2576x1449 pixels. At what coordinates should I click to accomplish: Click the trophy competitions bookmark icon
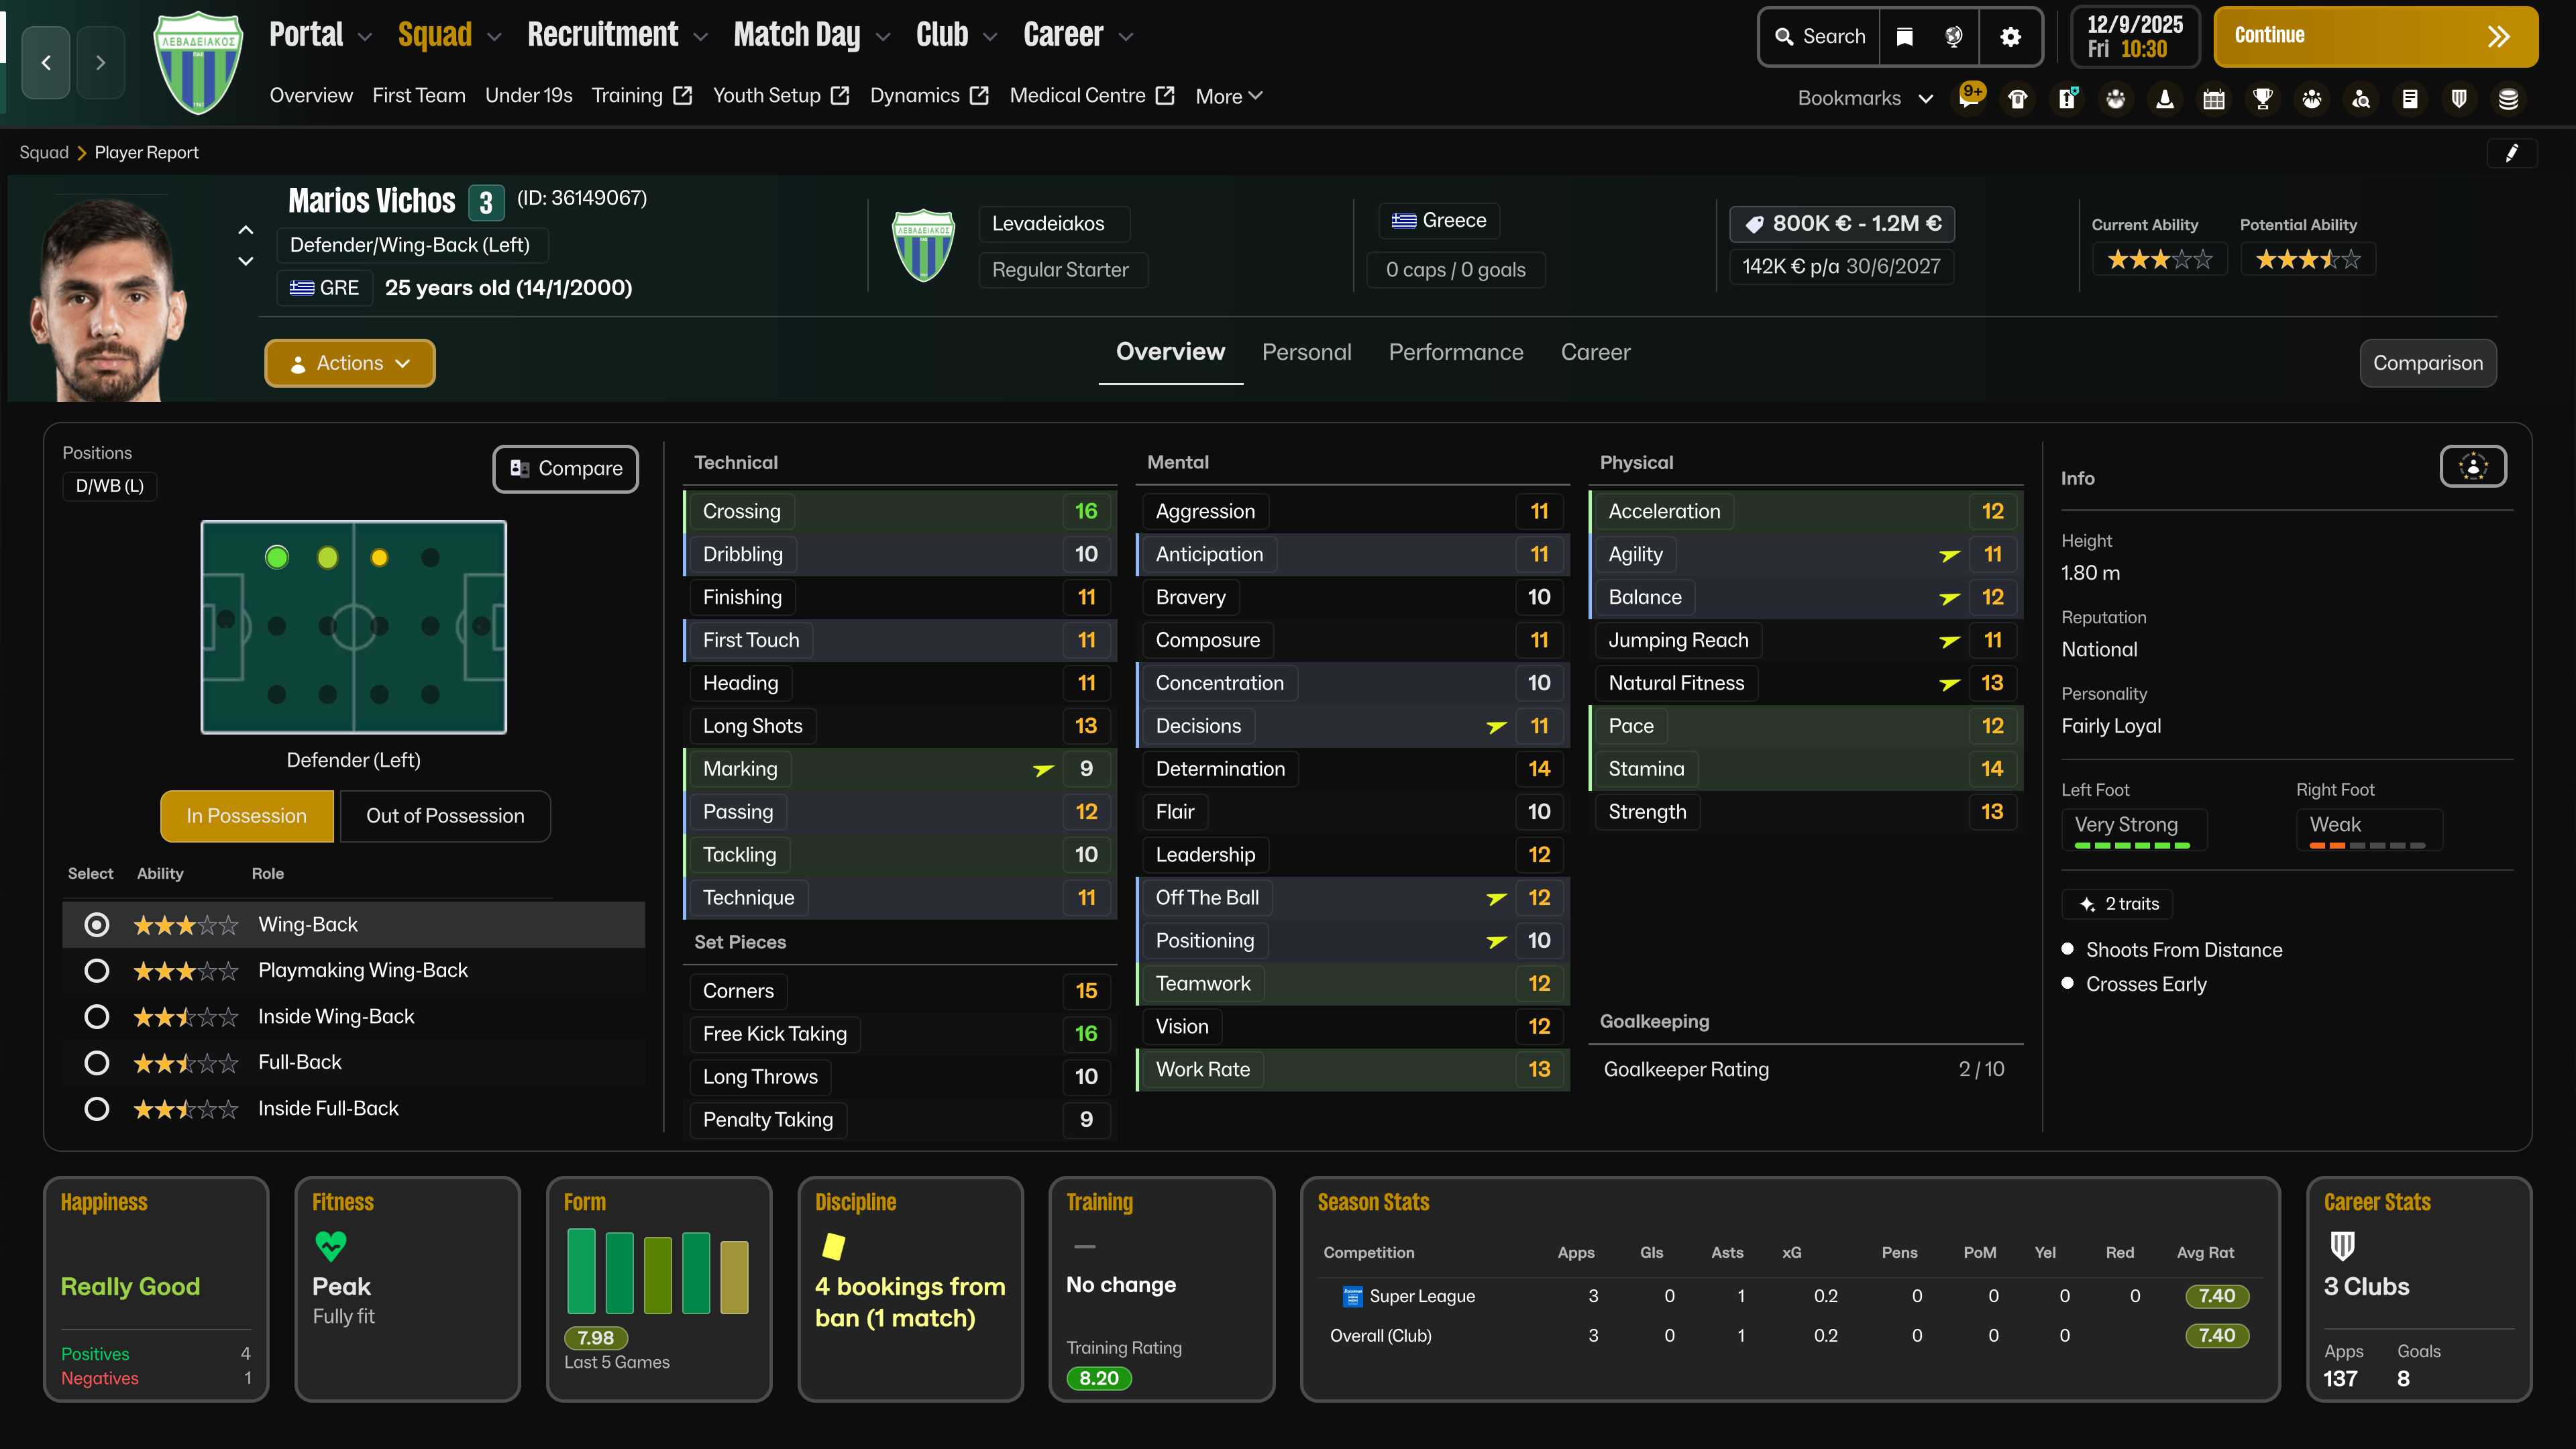tap(2263, 98)
